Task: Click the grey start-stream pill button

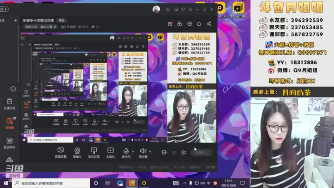Action: point(201,152)
